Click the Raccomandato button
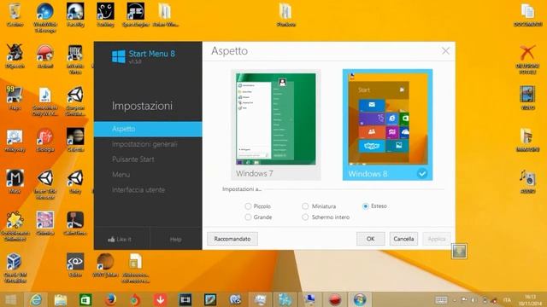 pos(232,239)
